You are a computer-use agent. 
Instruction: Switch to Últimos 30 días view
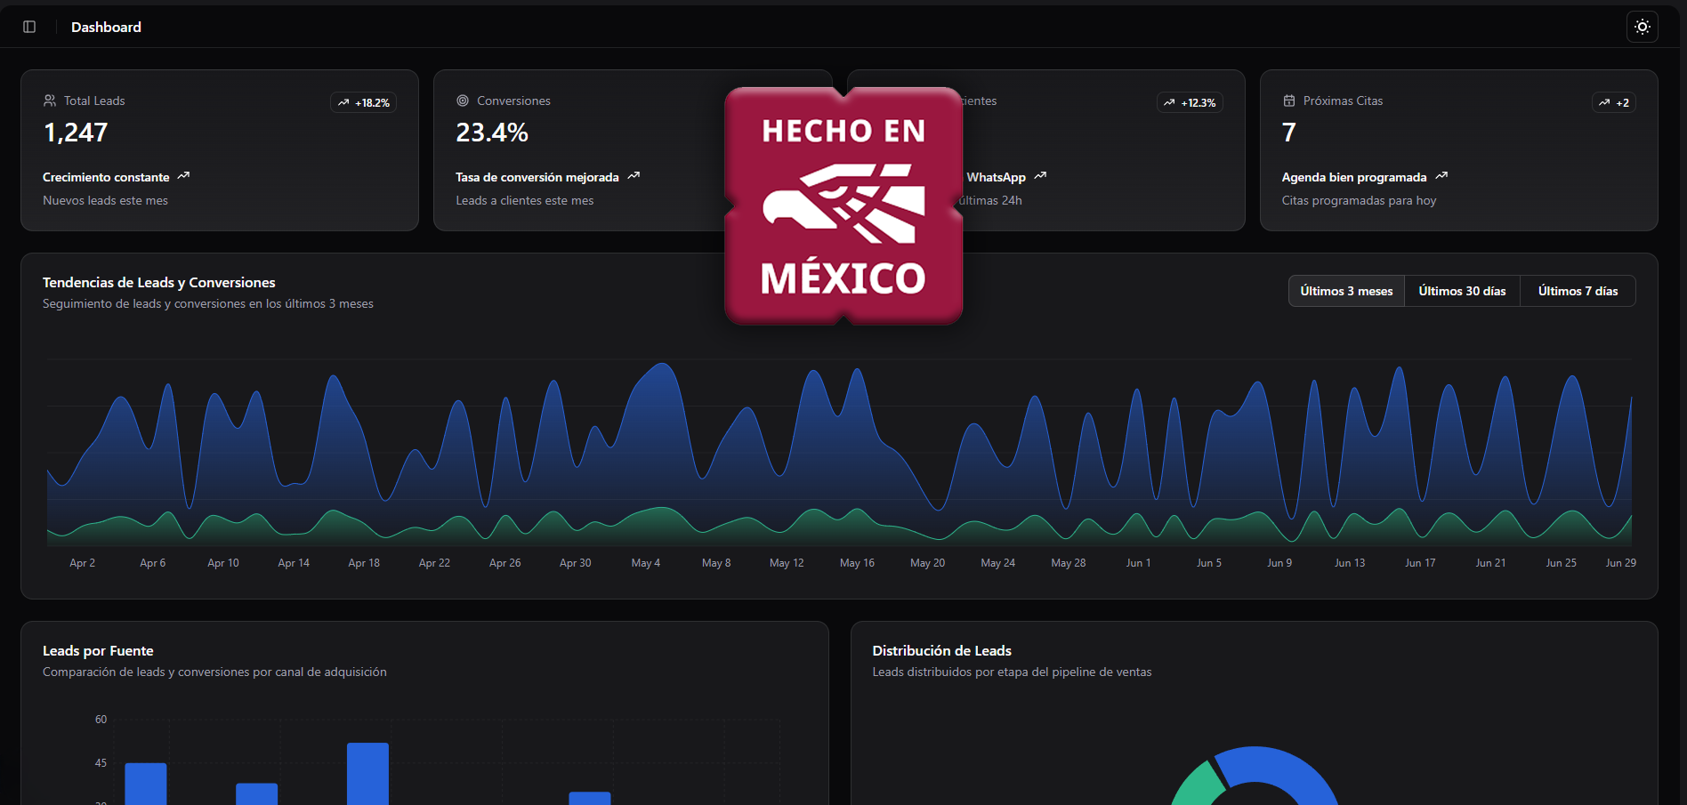1461,291
